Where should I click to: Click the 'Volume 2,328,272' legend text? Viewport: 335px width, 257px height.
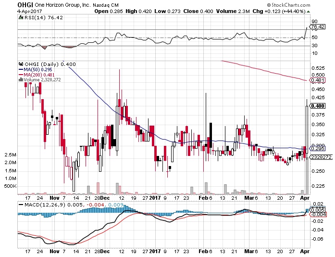click(x=42, y=79)
